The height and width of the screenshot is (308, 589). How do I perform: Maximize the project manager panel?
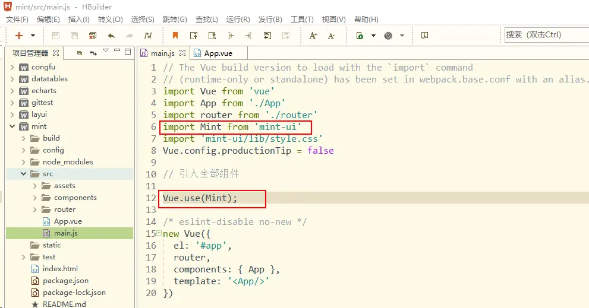point(128,52)
